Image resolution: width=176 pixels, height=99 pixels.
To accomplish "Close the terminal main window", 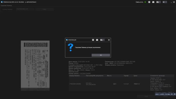I will coord(174,2).
